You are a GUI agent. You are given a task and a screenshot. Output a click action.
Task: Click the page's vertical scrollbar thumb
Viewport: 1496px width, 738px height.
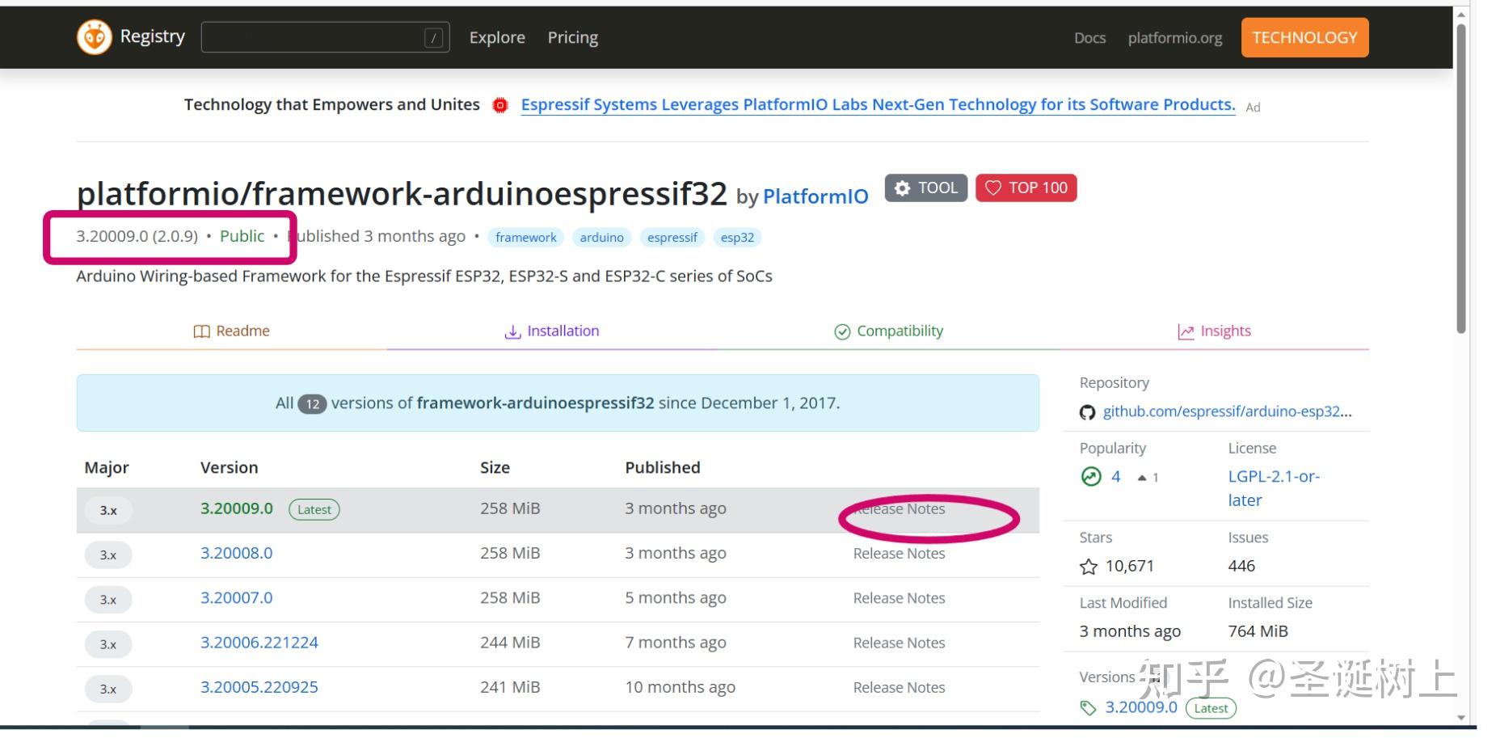tap(1460, 178)
